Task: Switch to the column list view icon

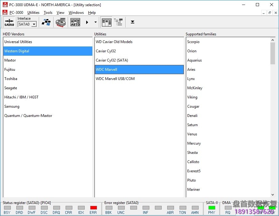Action: pyautogui.click(x=107, y=22)
